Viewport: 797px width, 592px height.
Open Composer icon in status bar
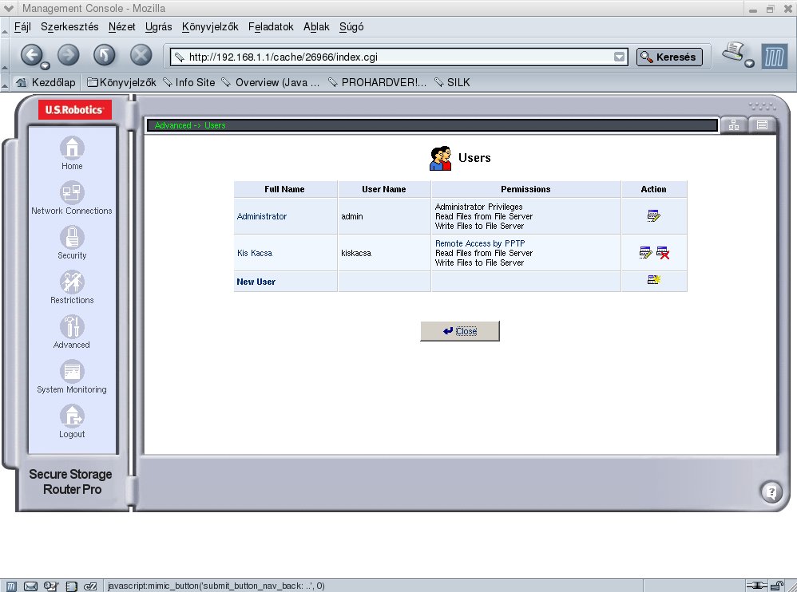(x=51, y=586)
